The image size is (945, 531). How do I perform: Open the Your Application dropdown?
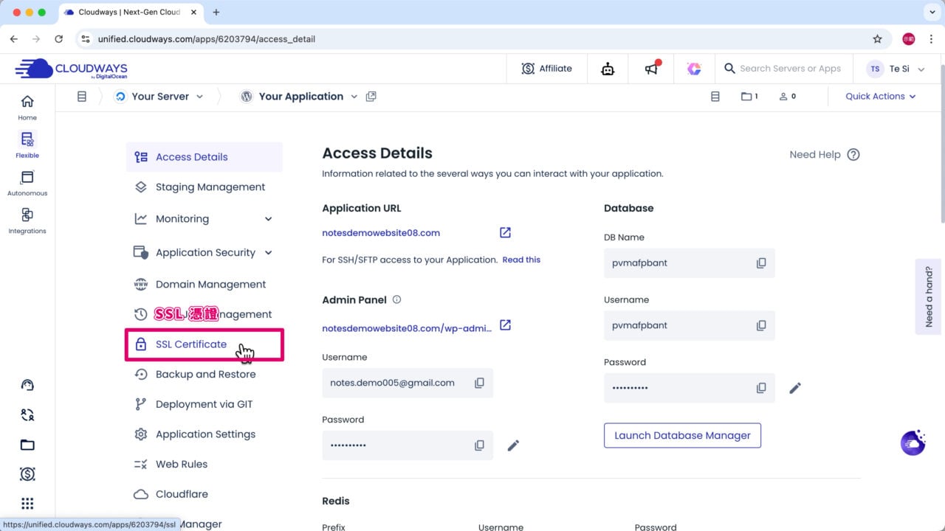(x=354, y=97)
